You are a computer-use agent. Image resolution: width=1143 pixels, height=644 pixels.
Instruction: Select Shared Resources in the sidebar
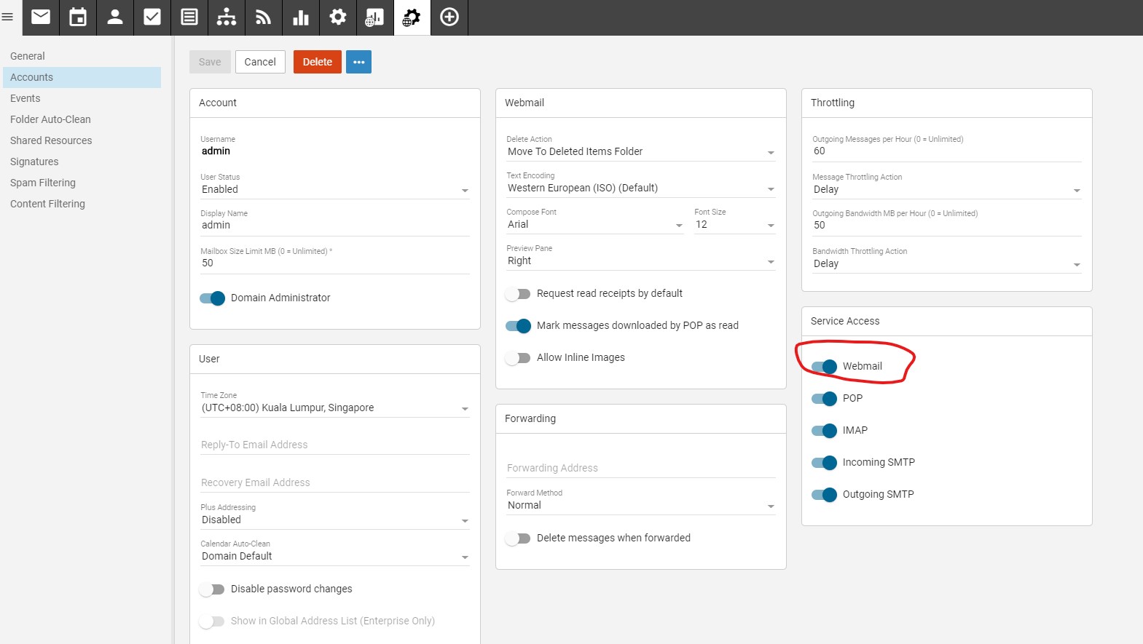82,140
